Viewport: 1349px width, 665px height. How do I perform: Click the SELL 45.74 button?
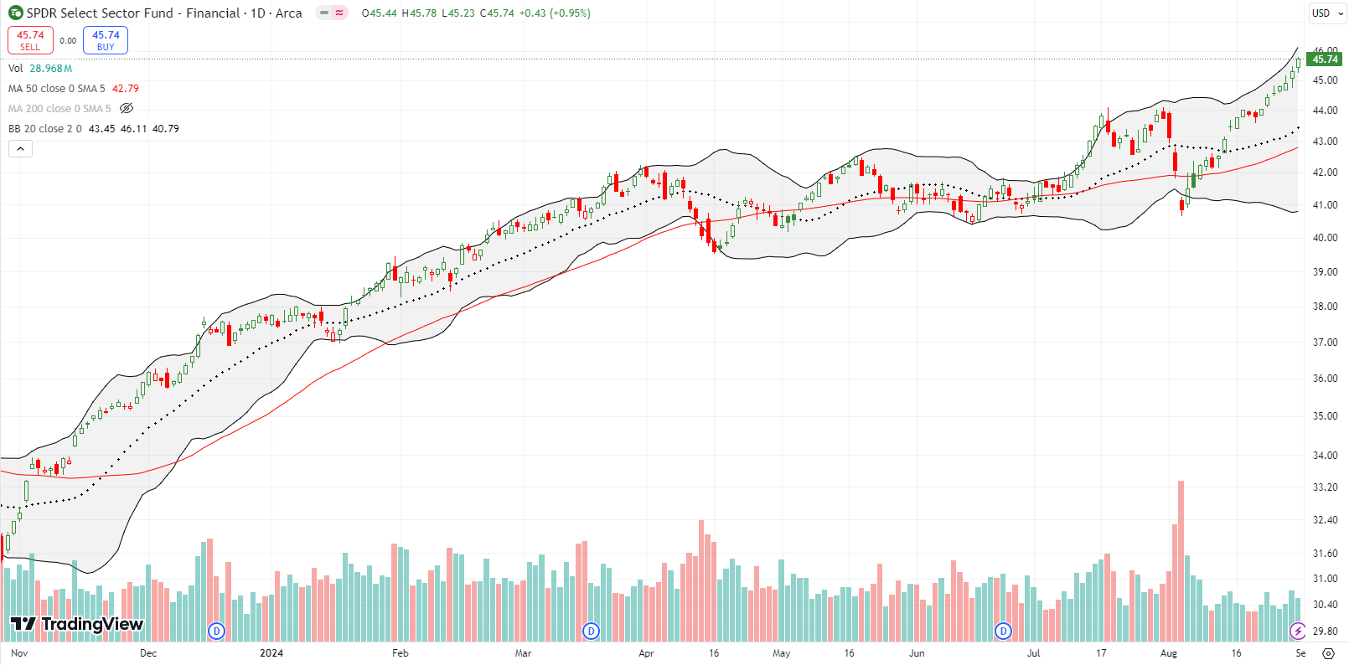click(x=30, y=40)
